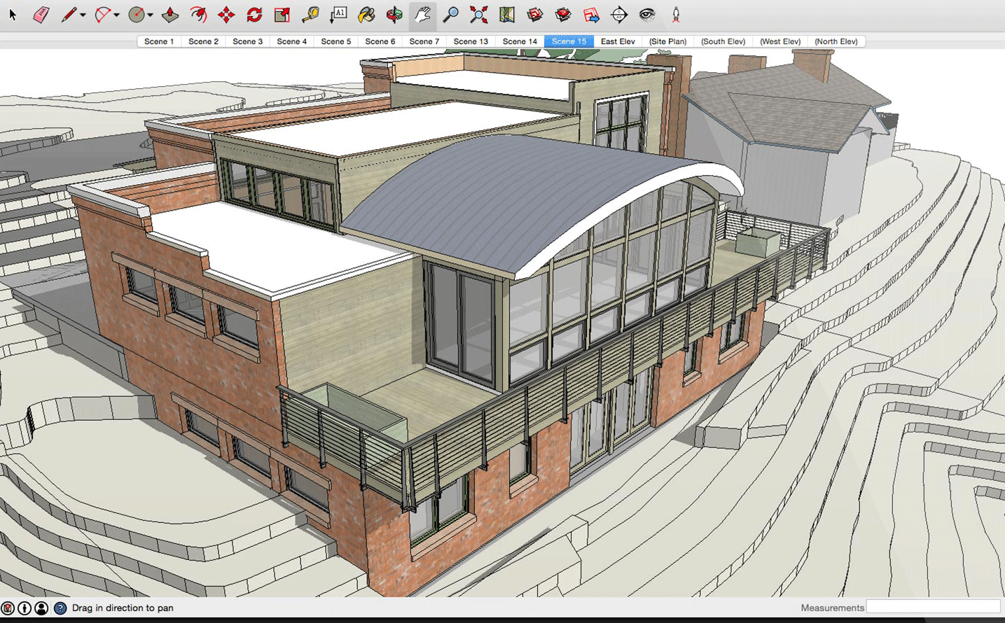Open the Instructor help question icon
Image resolution: width=1005 pixels, height=623 pixels.
point(60,608)
